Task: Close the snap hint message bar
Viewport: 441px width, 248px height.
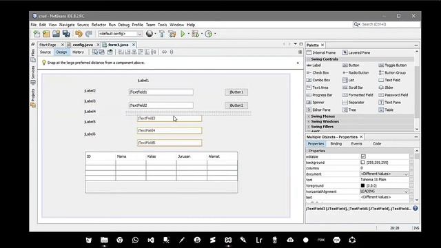Action: (x=298, y=63)
